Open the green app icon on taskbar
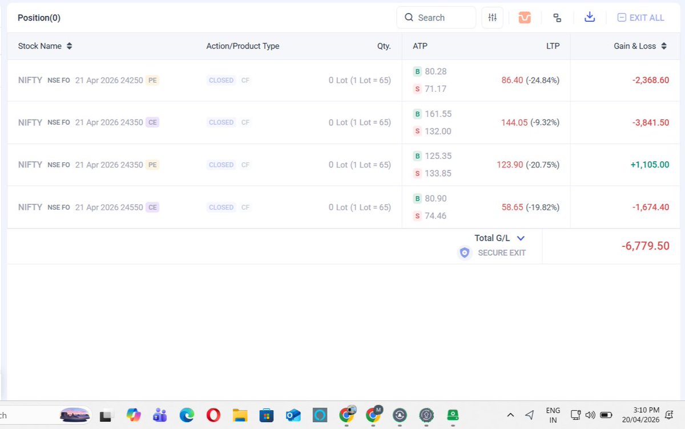Screen dimensions: 685x429 click(x=453, y=415)
